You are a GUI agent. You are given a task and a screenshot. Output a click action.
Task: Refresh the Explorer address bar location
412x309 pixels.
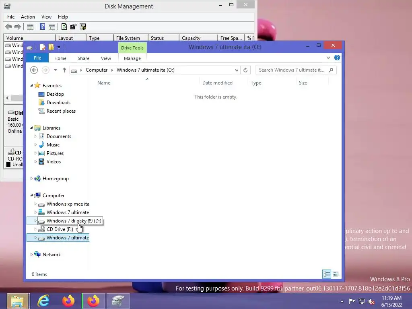pos(245,70)
